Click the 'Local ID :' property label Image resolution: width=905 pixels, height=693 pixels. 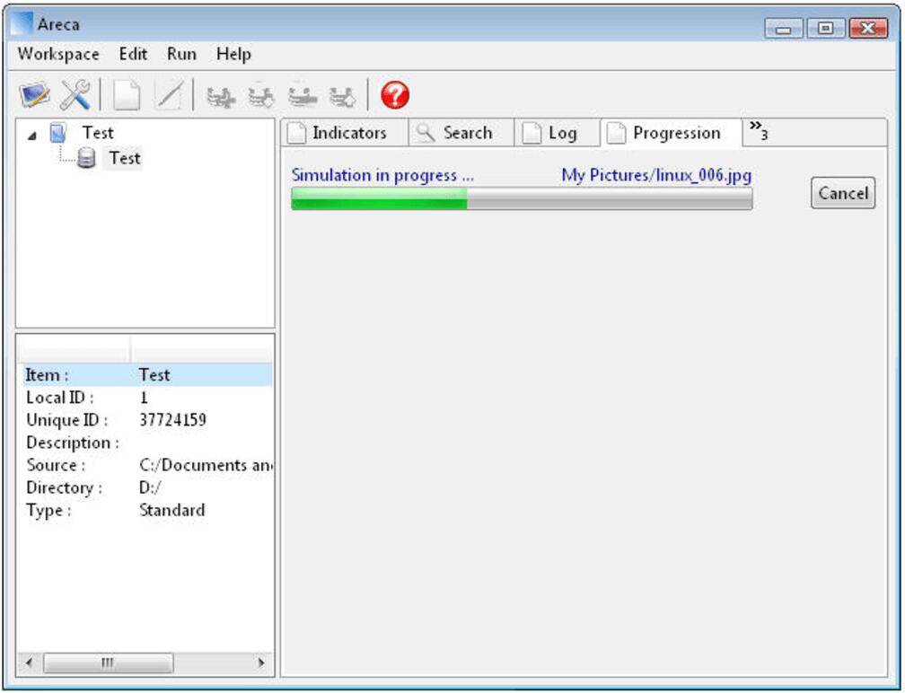[x=59, y=398]
